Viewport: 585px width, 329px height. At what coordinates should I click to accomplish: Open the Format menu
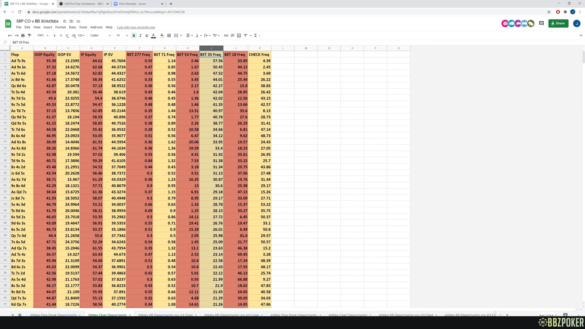point(60,27)
